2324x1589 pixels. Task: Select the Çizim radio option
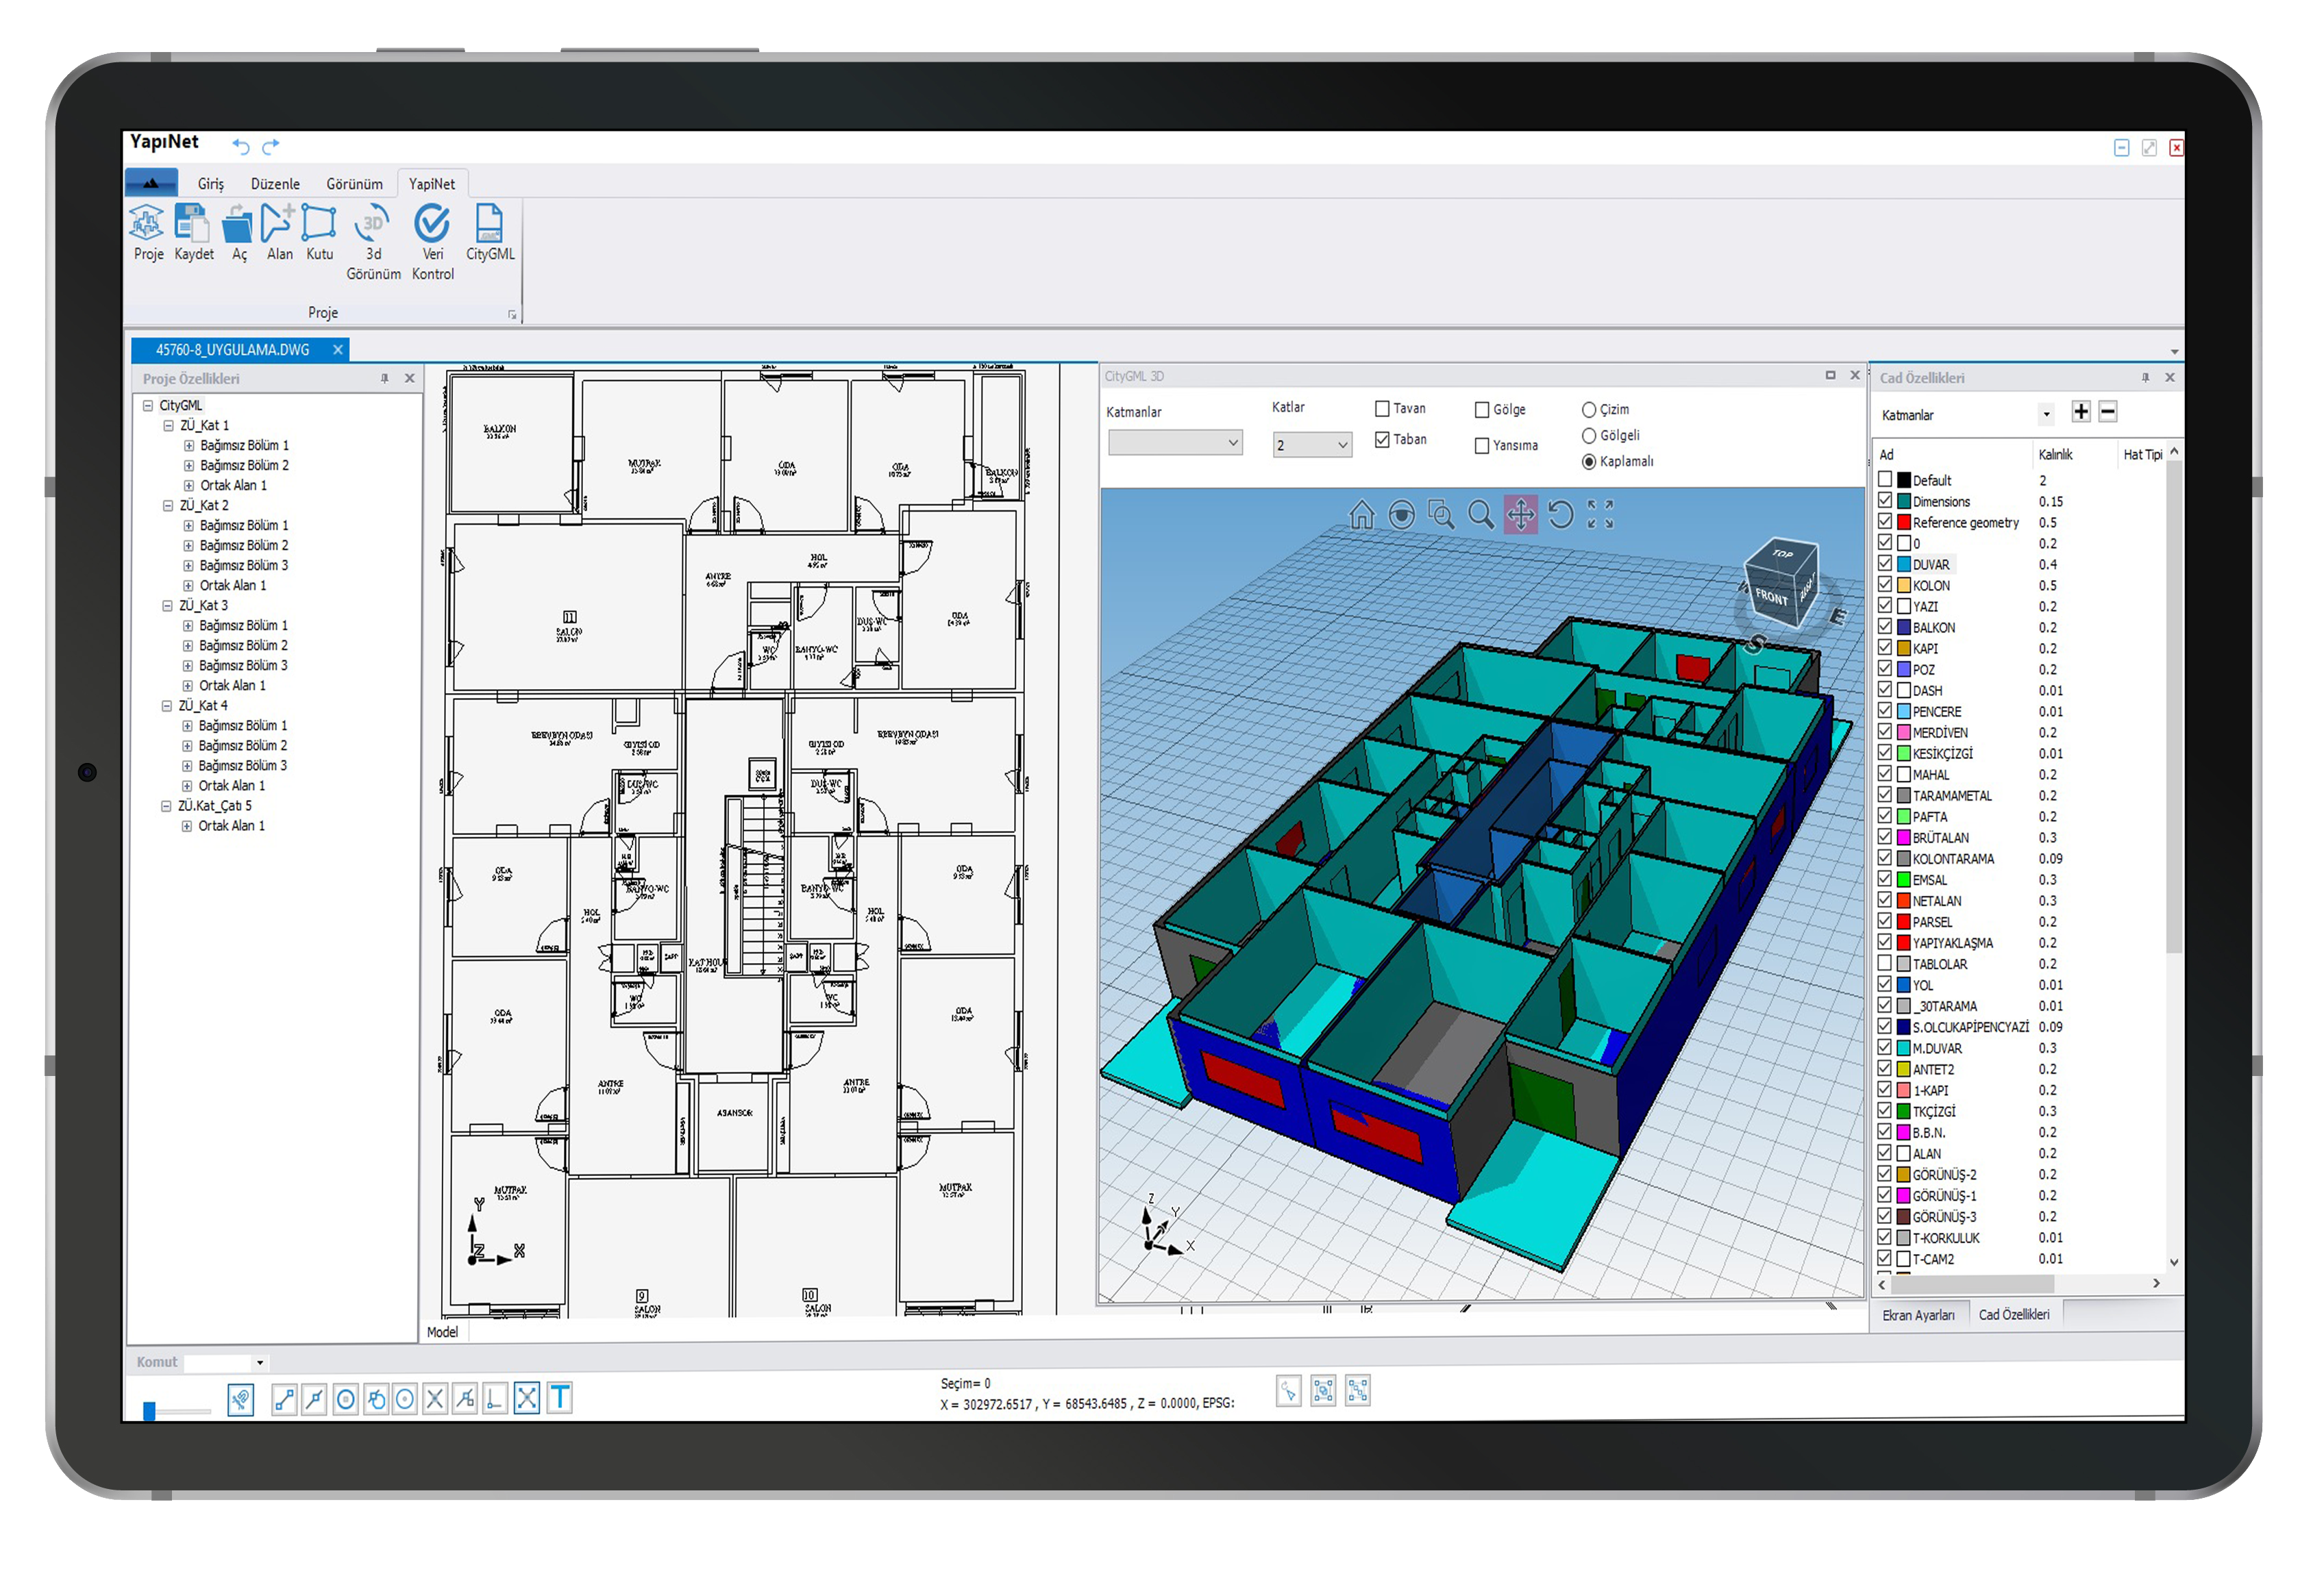1589,410
